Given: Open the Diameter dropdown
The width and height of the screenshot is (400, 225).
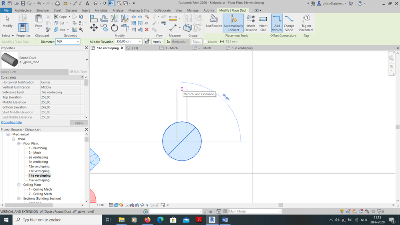Looking at the screenshot, I should (78, 42).
